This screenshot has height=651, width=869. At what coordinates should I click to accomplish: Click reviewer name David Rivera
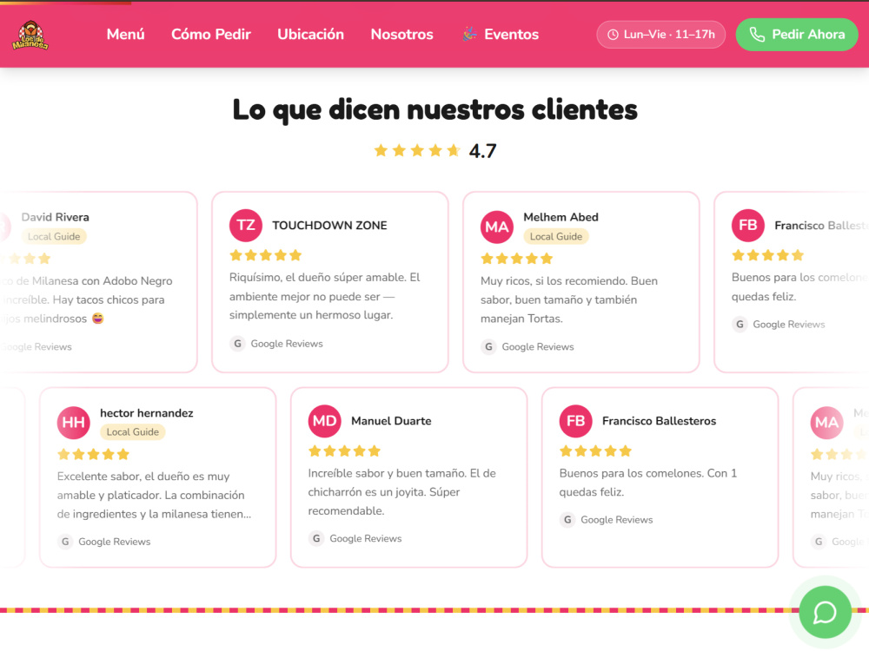click(x=55, y=217)
